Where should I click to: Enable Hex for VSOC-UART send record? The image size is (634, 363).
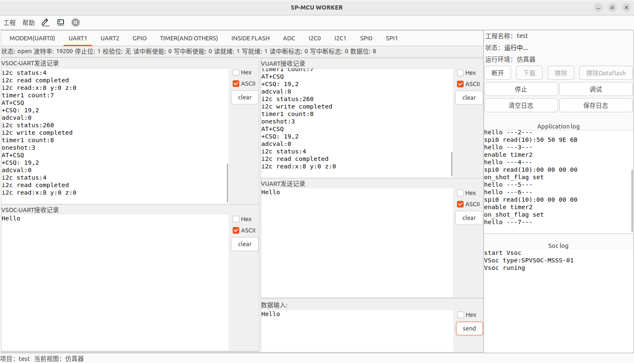point(236,72)
